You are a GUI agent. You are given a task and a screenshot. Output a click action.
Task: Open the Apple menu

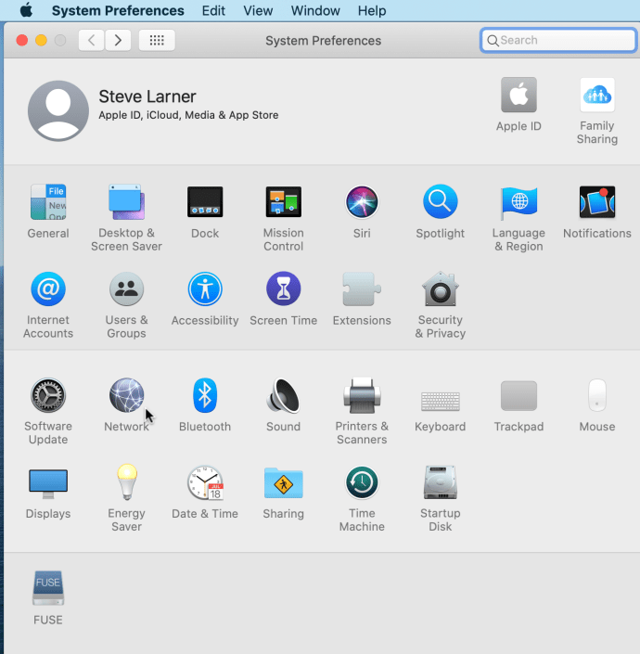coord(26,11)
